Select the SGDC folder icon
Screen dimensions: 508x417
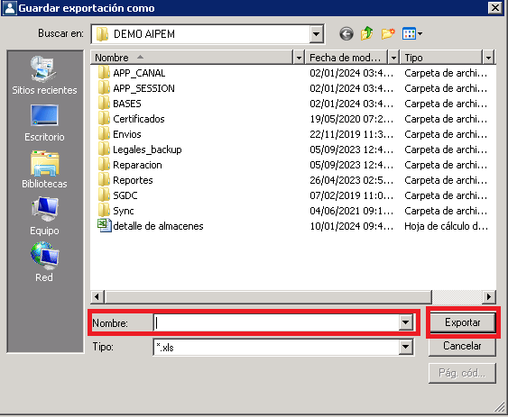(104, 195)
